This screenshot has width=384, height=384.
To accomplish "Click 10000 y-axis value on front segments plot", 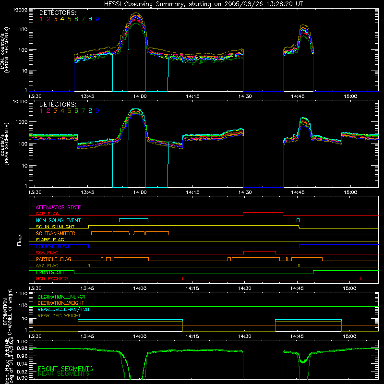I will pyautogui.click(x=20, y=10).
